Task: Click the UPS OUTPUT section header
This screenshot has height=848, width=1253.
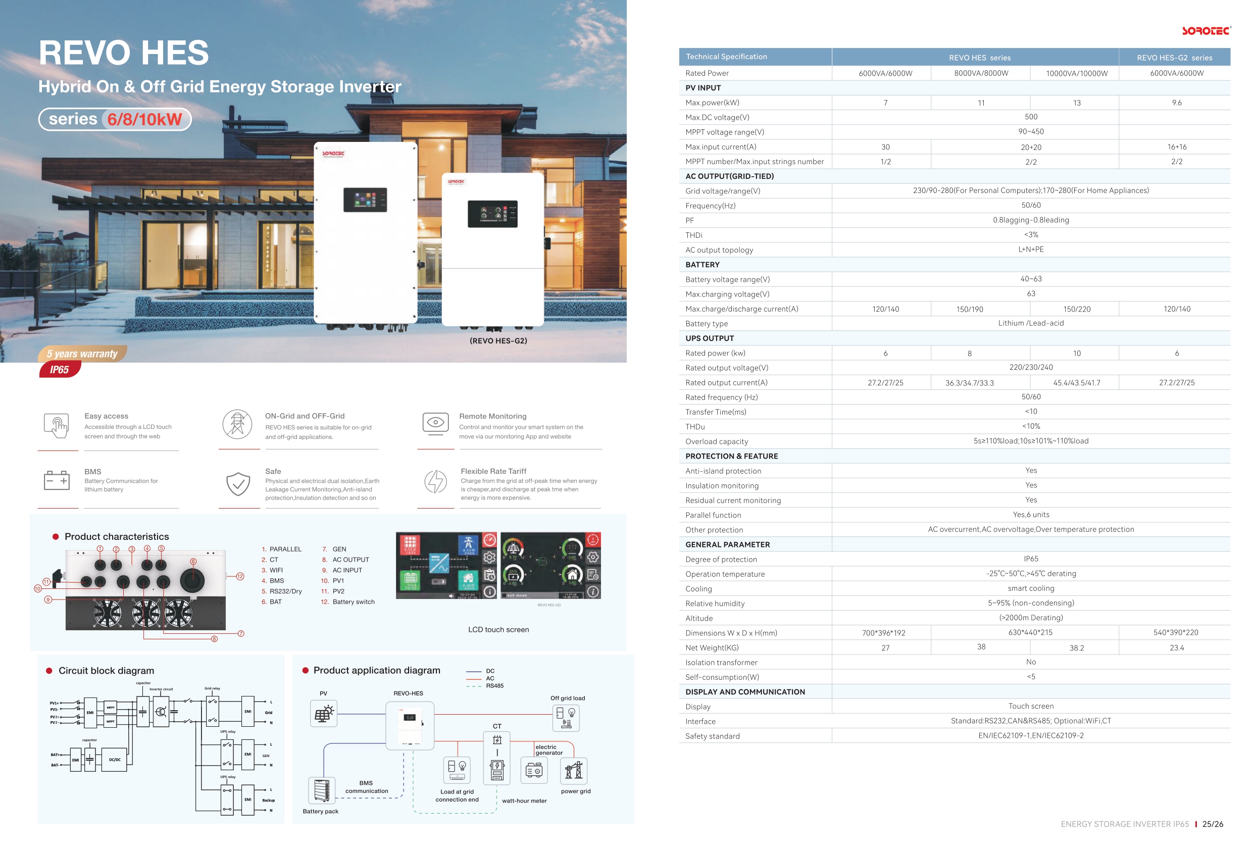Action: pyautogui.click(x=955, y=338)
